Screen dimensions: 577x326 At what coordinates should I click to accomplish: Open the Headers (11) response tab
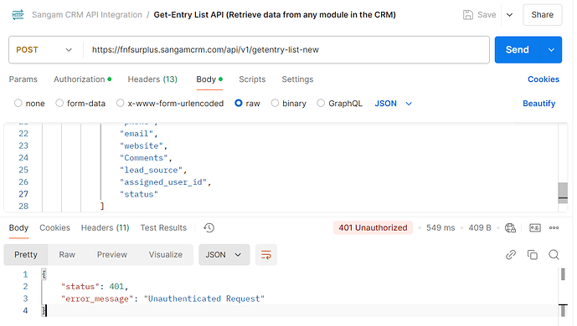click(105, 227)
